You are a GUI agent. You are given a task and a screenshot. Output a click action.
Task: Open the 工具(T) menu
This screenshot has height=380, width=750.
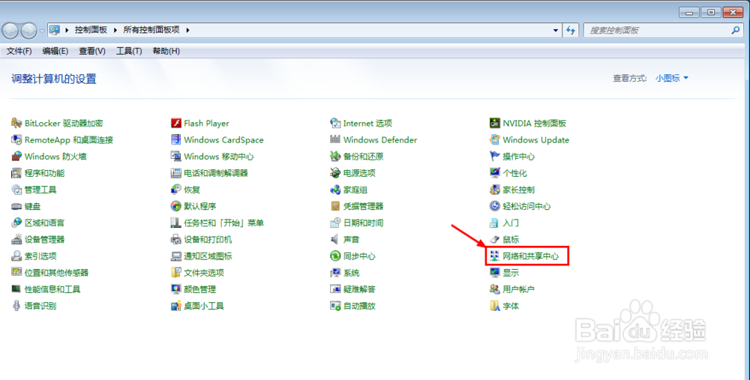point(129,51)
